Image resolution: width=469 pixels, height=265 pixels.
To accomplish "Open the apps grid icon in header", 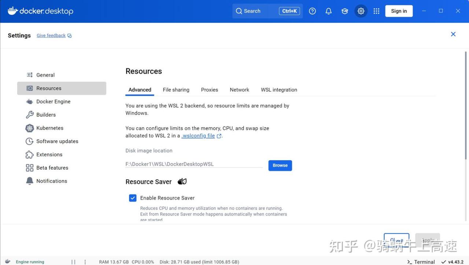I will point(376,11).
